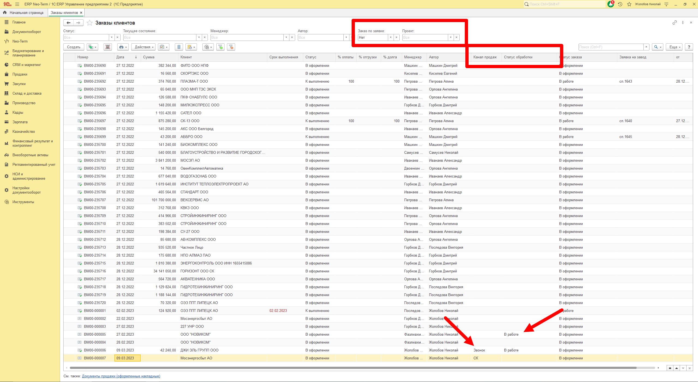698x382 pixels.
Task: Open the print icon dropdown
Action: click(123, 47)
